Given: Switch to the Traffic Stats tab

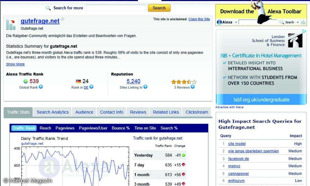Looking at the screenshot, I should pyautogui.click(x=18, y=112).
